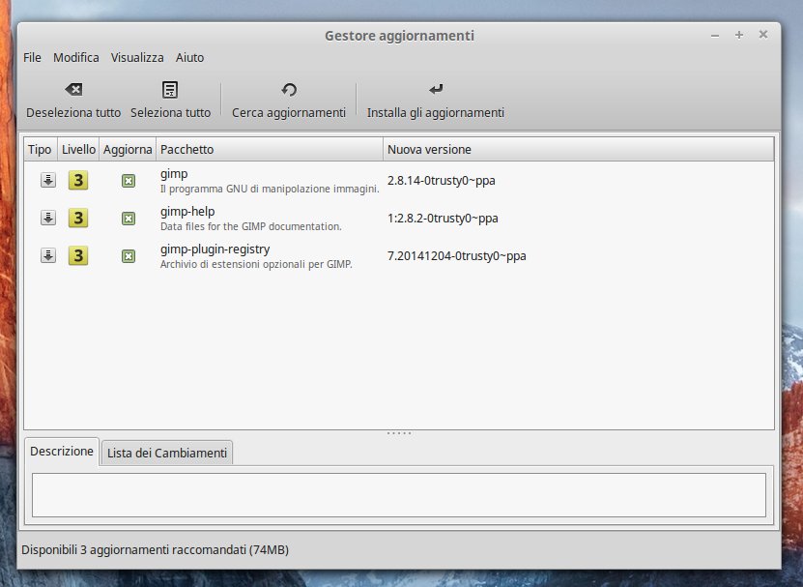Viewport: 803px width, 587px height.
Task: Click the Installa gli aggiornamenti arrow icon
Action: [x=436, y=89]
